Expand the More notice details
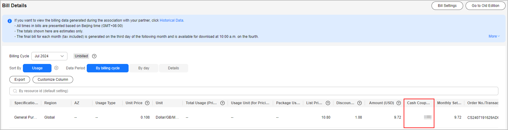508x130 pixels. 494,36
